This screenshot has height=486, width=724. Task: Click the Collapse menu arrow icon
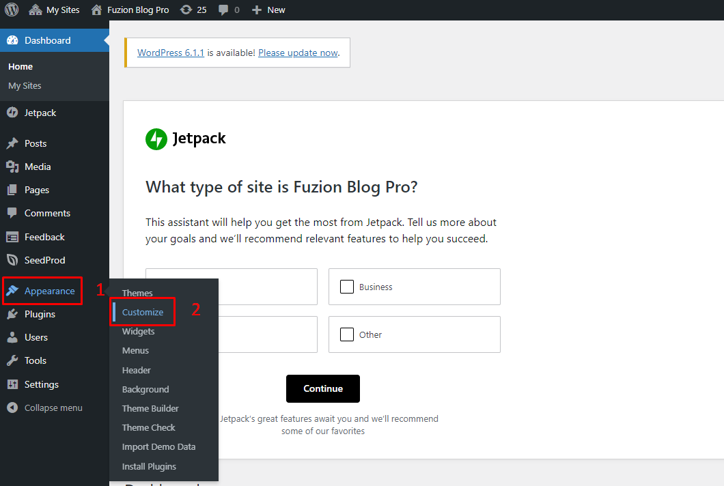point(12,408)
